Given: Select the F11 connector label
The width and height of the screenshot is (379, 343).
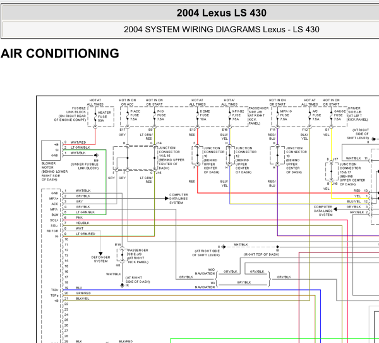Looking at the screenshot, I should (x=273, y=130).
